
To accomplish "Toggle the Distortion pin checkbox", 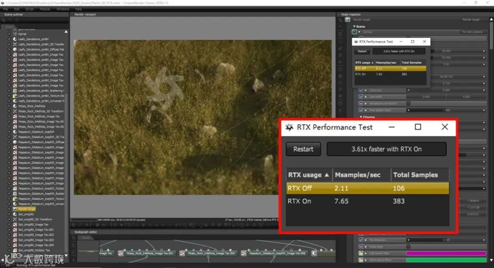I will [x=361, y=90].
